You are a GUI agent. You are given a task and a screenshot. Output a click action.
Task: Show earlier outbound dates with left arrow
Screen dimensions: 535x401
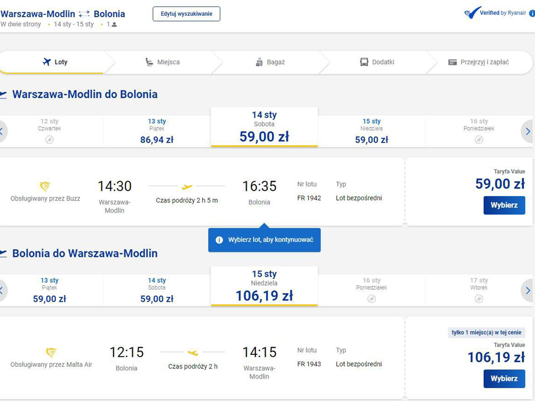point(2,132)
